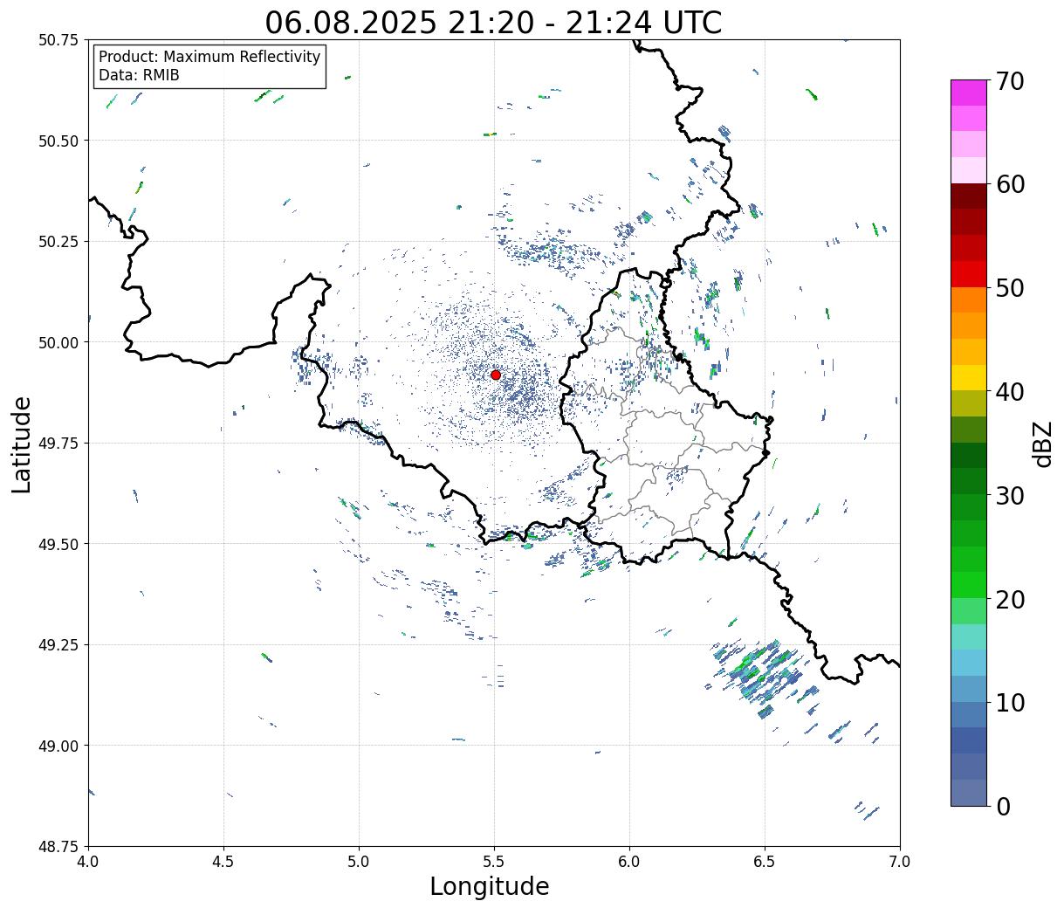Click the colorbar tick label 10
Viewport: 1064px width, 908px height.
(1010, 703)
